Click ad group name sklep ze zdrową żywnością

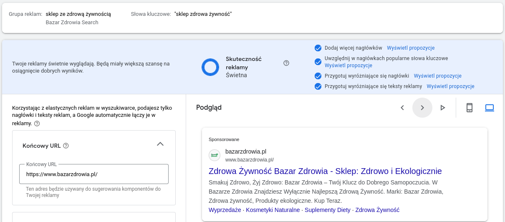coord(78,14)
